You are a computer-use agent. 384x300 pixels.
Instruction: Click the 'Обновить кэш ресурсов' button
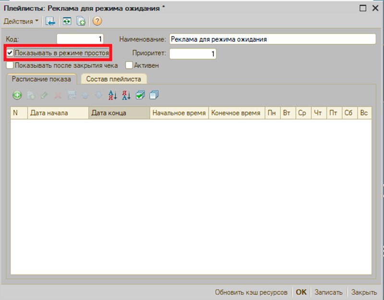click(x=251, y=292)
